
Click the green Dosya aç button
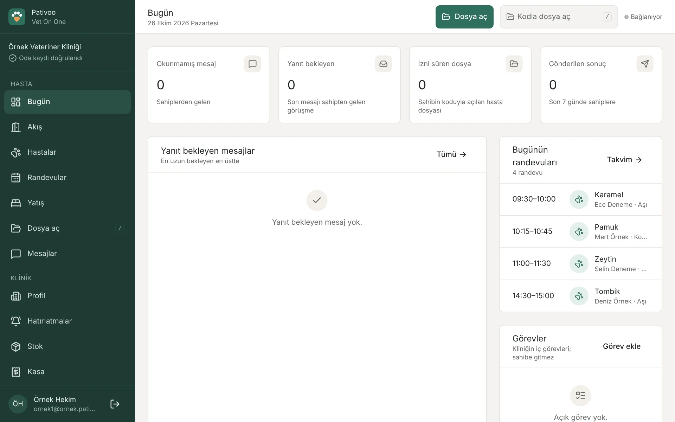click(464, 17)
